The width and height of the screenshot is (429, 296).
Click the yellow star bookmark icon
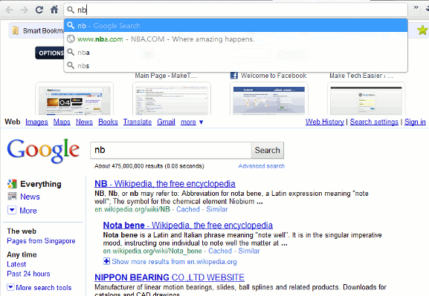(423, 30)
